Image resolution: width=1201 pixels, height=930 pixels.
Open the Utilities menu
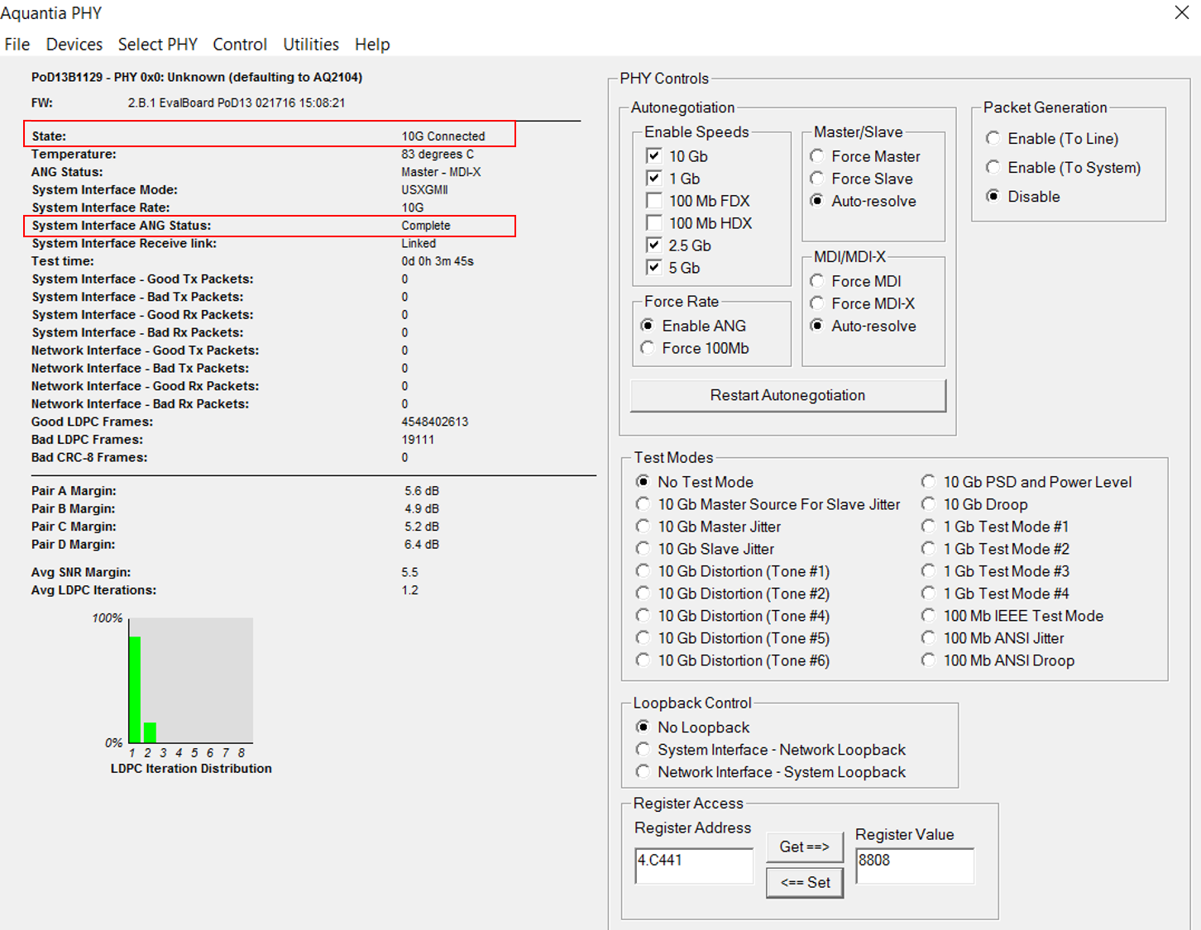point(311,45)
